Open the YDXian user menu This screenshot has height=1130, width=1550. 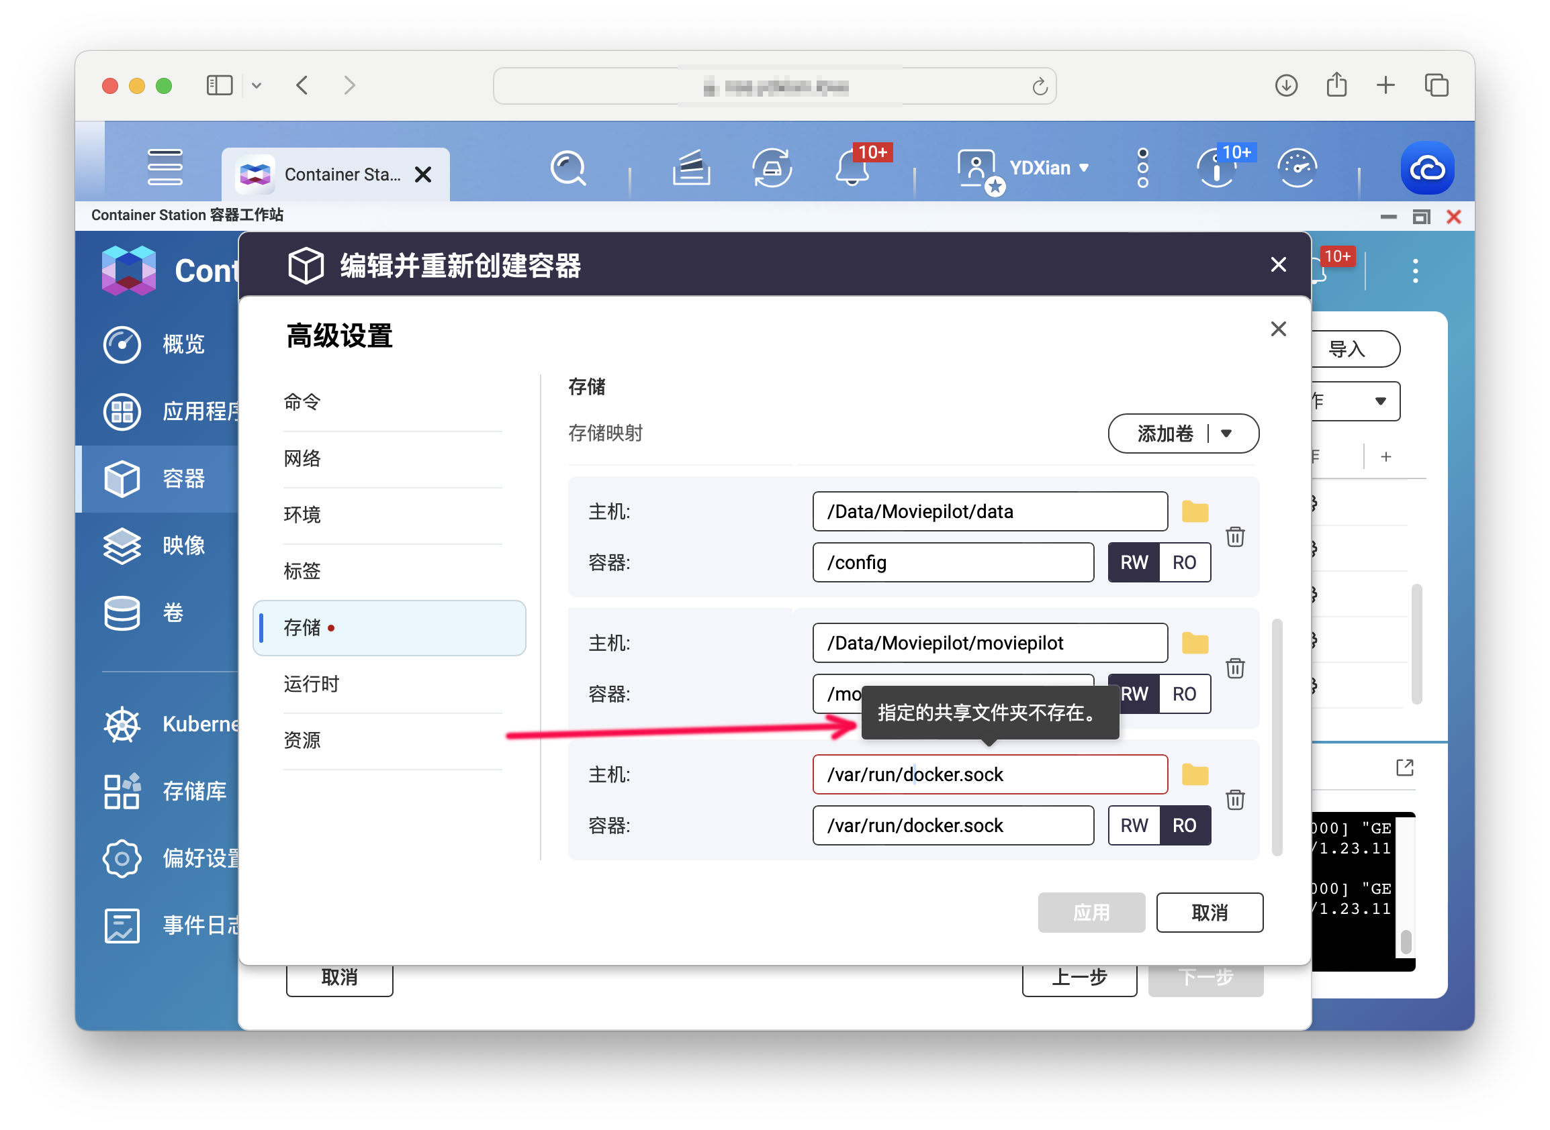(x=1049, y=168)
